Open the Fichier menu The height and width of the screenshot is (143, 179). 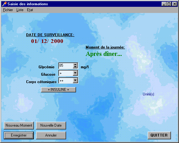8,10
